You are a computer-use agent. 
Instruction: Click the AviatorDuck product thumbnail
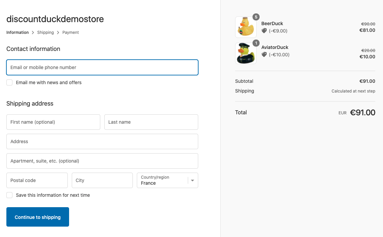(245, 53)
